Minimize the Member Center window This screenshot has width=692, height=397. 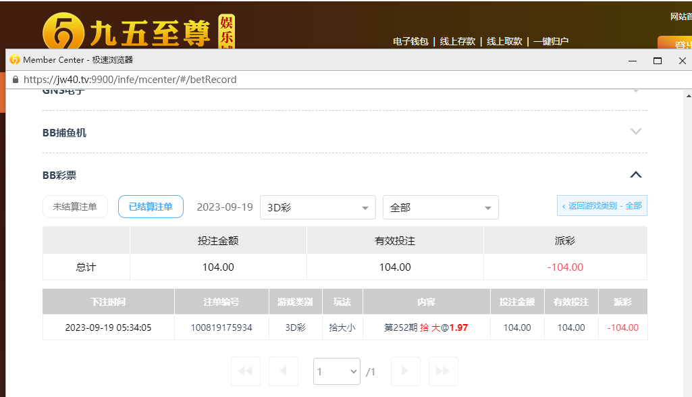pos(633,61)
